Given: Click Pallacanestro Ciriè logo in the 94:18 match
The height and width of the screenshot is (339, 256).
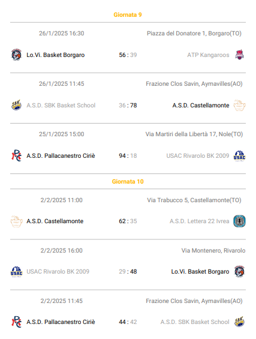Looking at the screenshot, I should click(x=16, y=155).
